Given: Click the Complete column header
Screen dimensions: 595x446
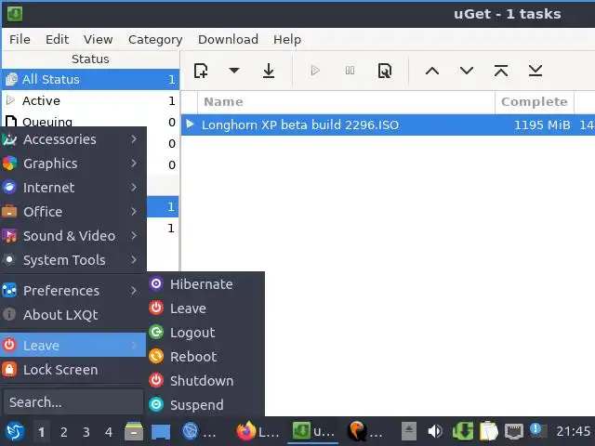Looking at the screenshot, I should (x=535, y=101).
